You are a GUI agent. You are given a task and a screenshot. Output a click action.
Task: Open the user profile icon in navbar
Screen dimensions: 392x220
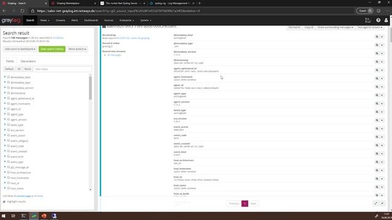(x=386, y=20)
